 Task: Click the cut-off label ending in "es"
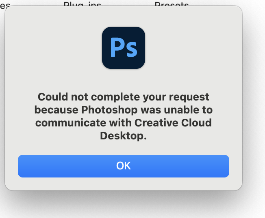click(x=5, y=5)
